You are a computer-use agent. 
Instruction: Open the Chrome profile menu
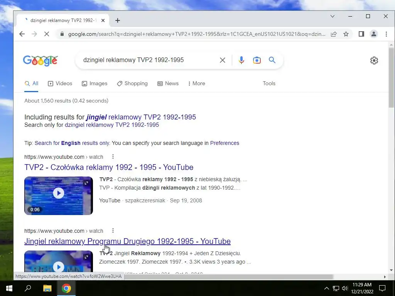click(373, 34)
